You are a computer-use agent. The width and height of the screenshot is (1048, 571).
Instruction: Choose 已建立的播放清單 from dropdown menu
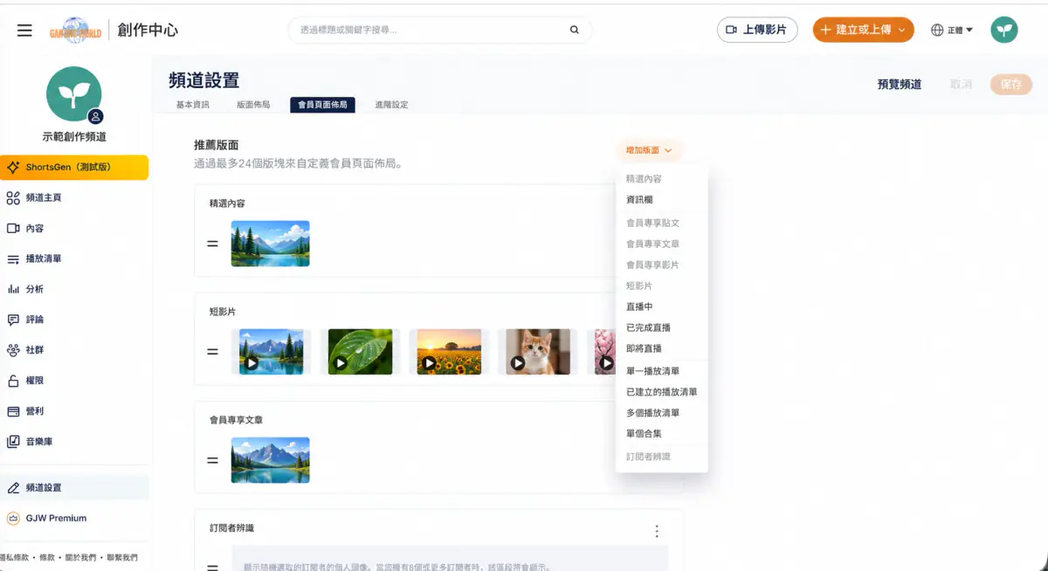coord(661,392)
